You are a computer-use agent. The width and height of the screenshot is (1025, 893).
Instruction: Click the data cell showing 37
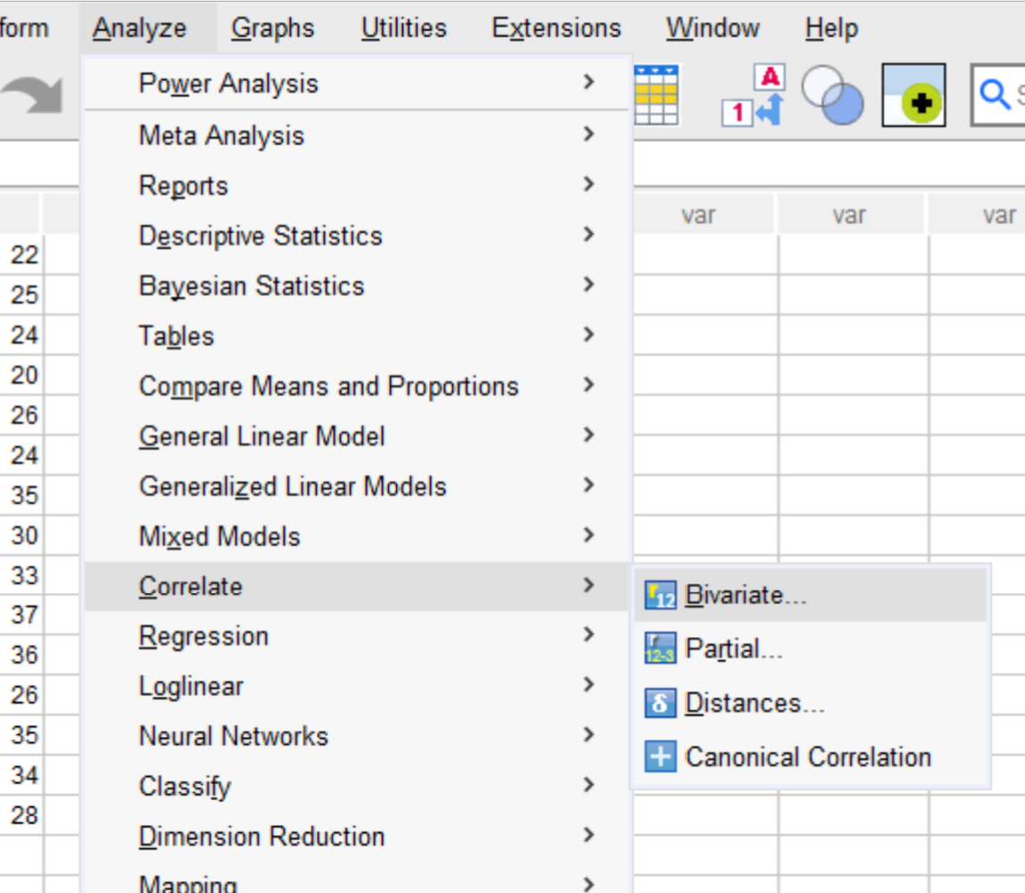(21, 616)
